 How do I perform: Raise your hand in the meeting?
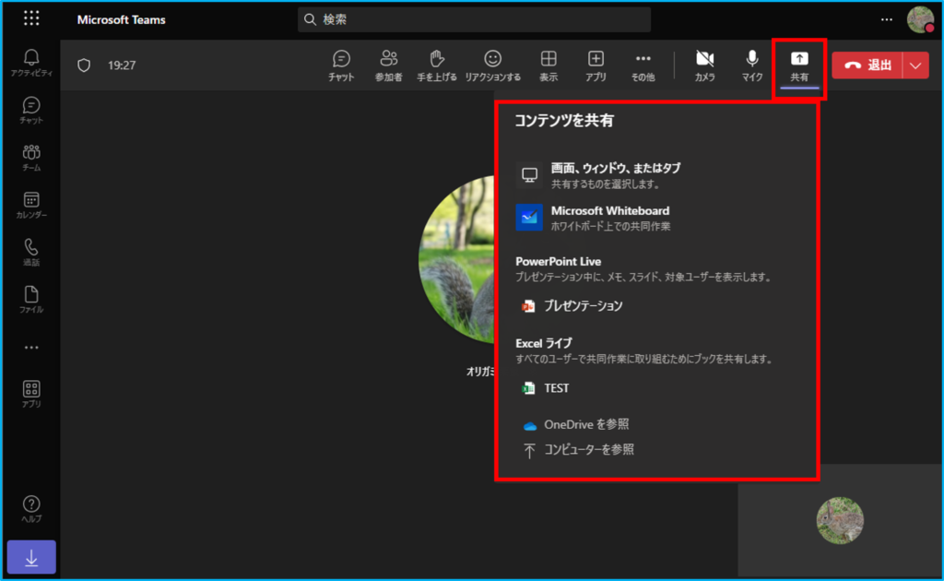437,65
